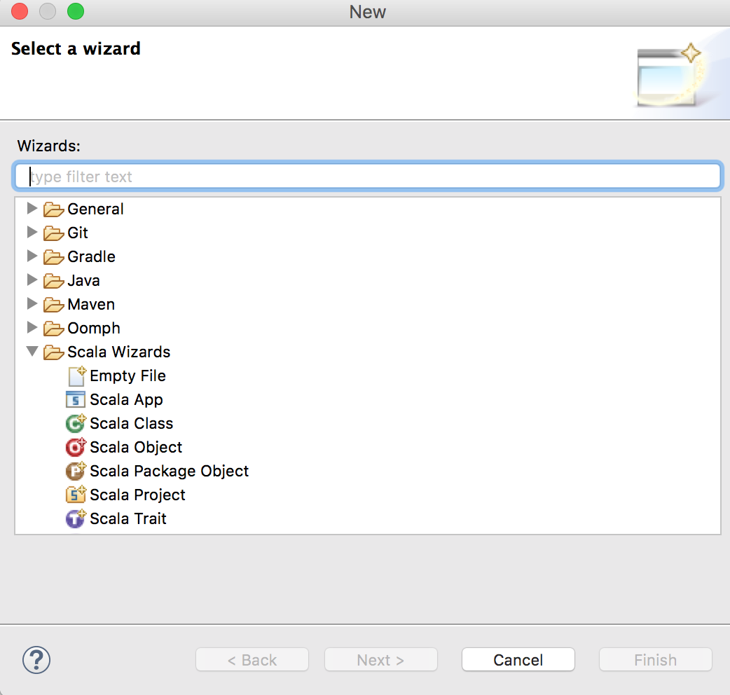Click the General folder icon
Screen dimensions: 730x695
point(53,209)
